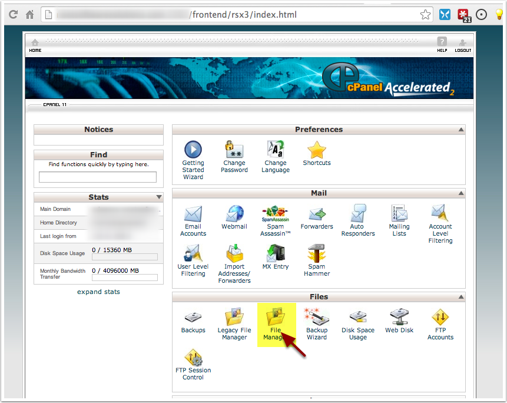Open FTP Accounts icon
The image size is (507, 403).
[440, 318]
